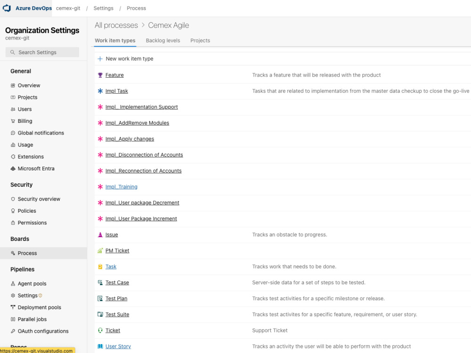Click the Security overview shield icon

click(13, 199)
